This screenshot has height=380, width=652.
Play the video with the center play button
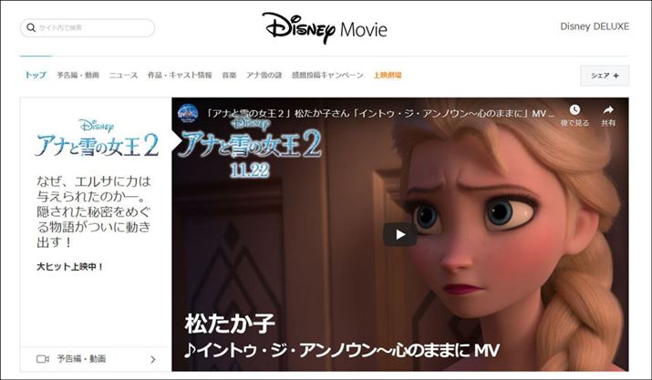(x=400, y=234)
